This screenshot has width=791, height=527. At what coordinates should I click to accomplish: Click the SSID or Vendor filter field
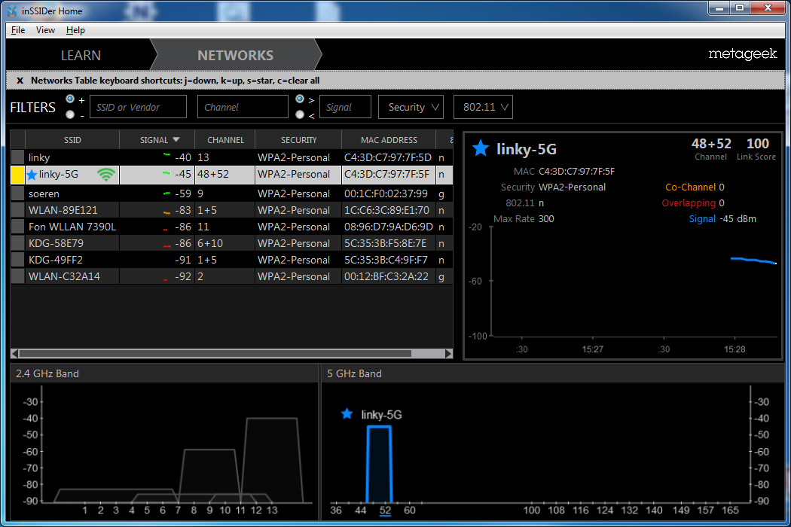(138, 107)
